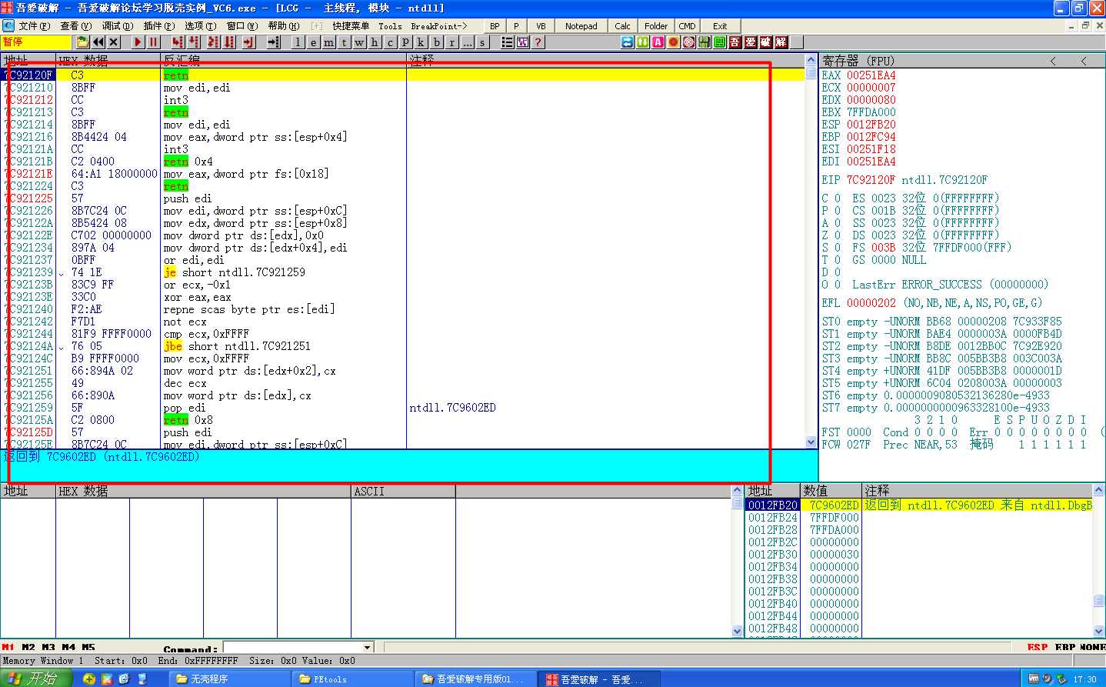Click the red target circle plugin icon
Viewport: 1106px width, 687px height.
pos(688,42)
